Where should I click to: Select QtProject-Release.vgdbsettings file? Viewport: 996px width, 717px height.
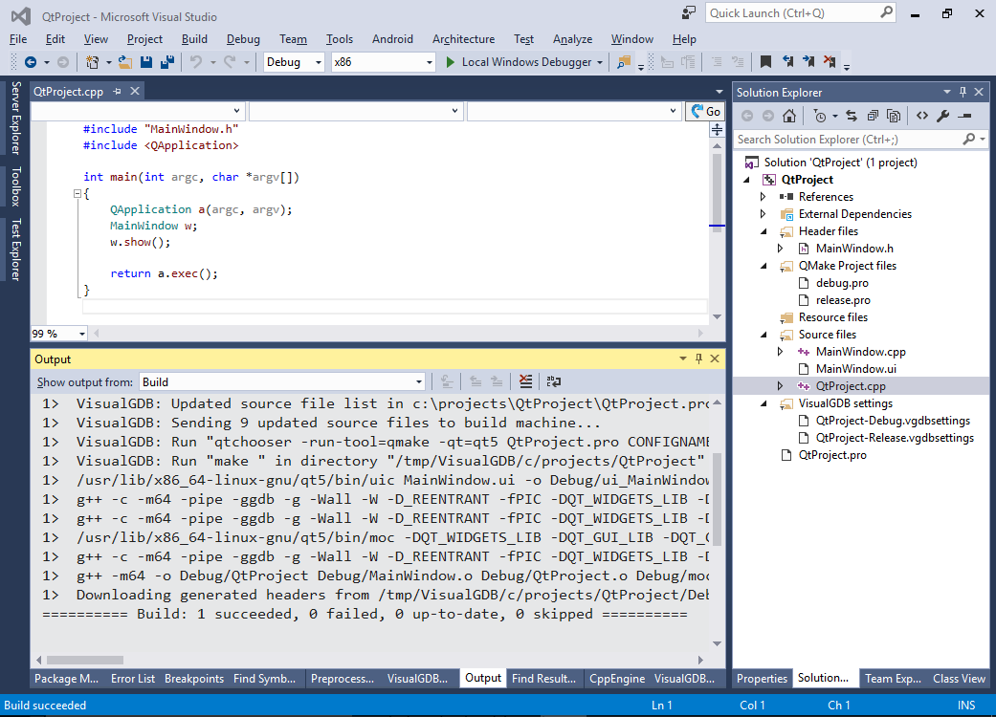(895, 438)
